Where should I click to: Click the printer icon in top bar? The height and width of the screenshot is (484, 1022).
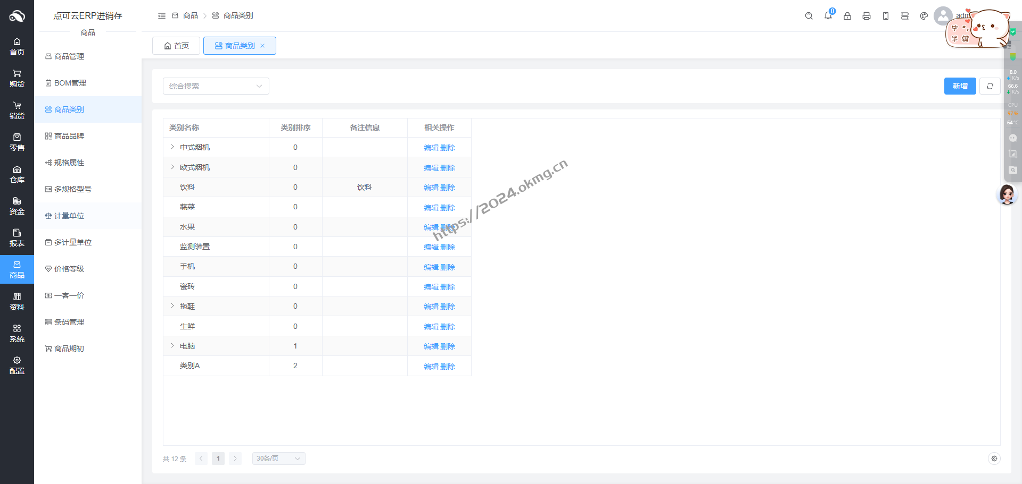click(x=866, y=16)
